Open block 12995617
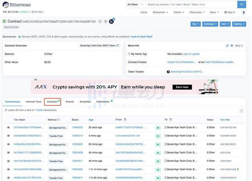The image size is (252, 181). pyautogui.click(x=77, y=178)
